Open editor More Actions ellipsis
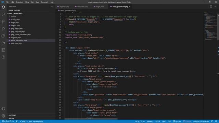The height and width of the screenshot is (123, 219). pos(215,6)
